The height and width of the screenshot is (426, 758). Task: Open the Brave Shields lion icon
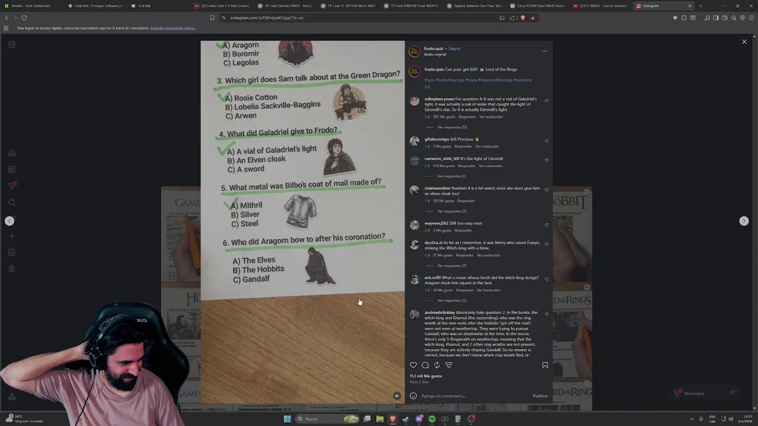pyautogui.click(x=522, y=18)
